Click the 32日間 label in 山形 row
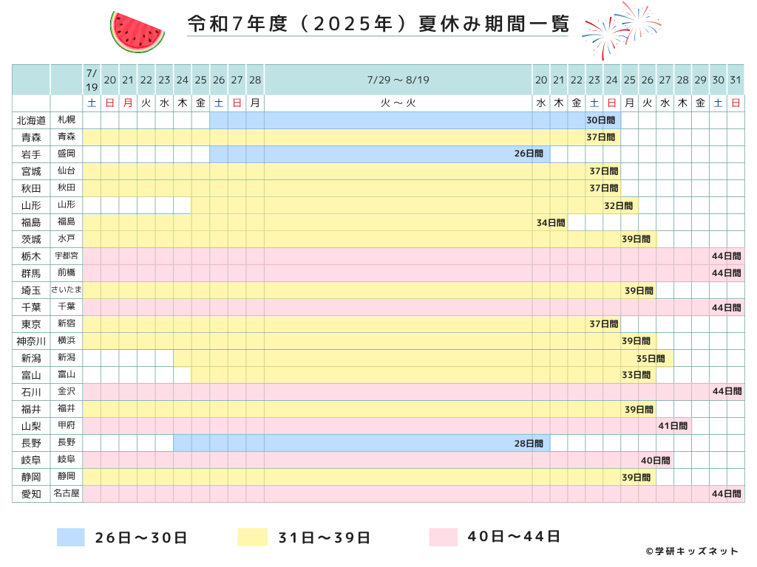 tap(619, 205)
